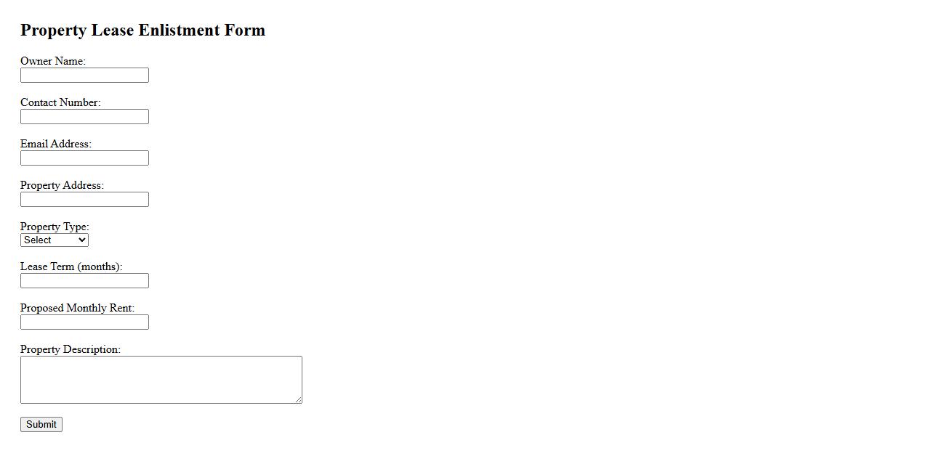The height and width of the screenshot is (472, 929).
Task: Click the "Property Address:" label
Action: (62, 185)
